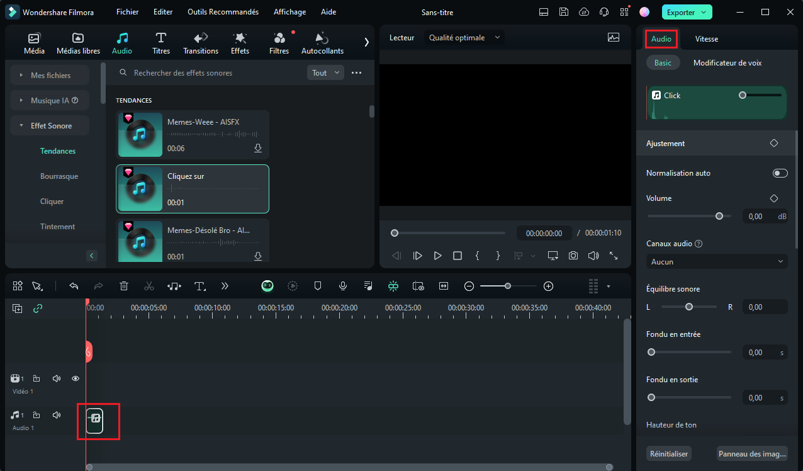803x471 pixels.
Task: Collapse the library sidebar with the arrow button
Action: click(92, 256)
